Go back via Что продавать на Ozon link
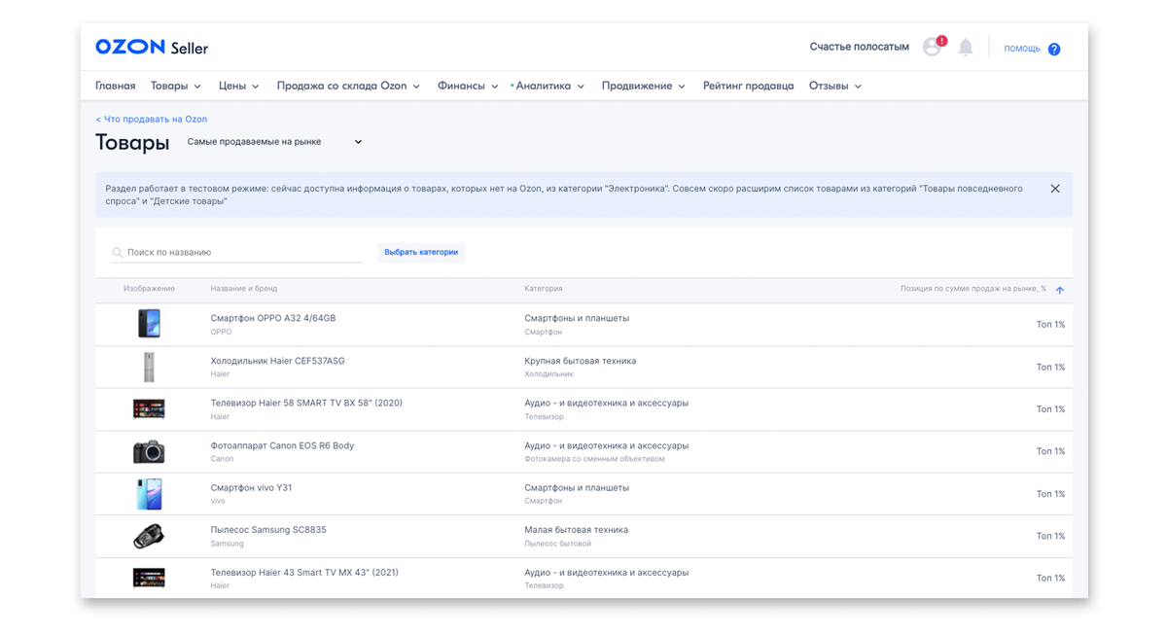The width and height of the screenshot is (1167, 635). click(x=151, y=119)
